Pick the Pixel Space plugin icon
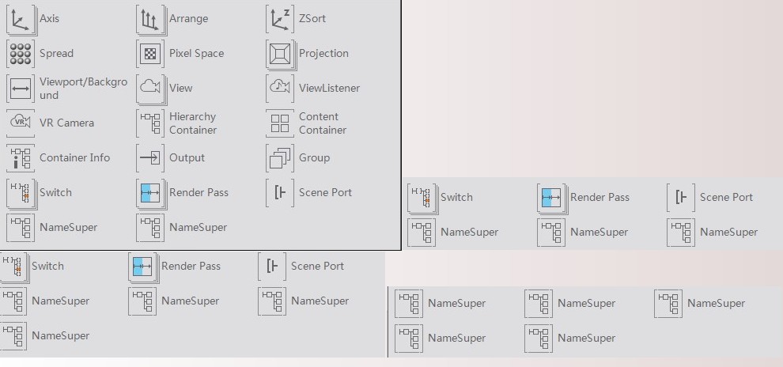The image size is (783, 367). click(150, 54)
